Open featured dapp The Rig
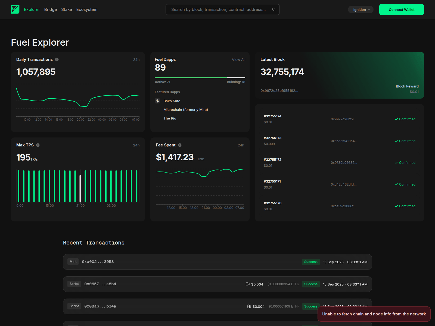 click(170, 118)
